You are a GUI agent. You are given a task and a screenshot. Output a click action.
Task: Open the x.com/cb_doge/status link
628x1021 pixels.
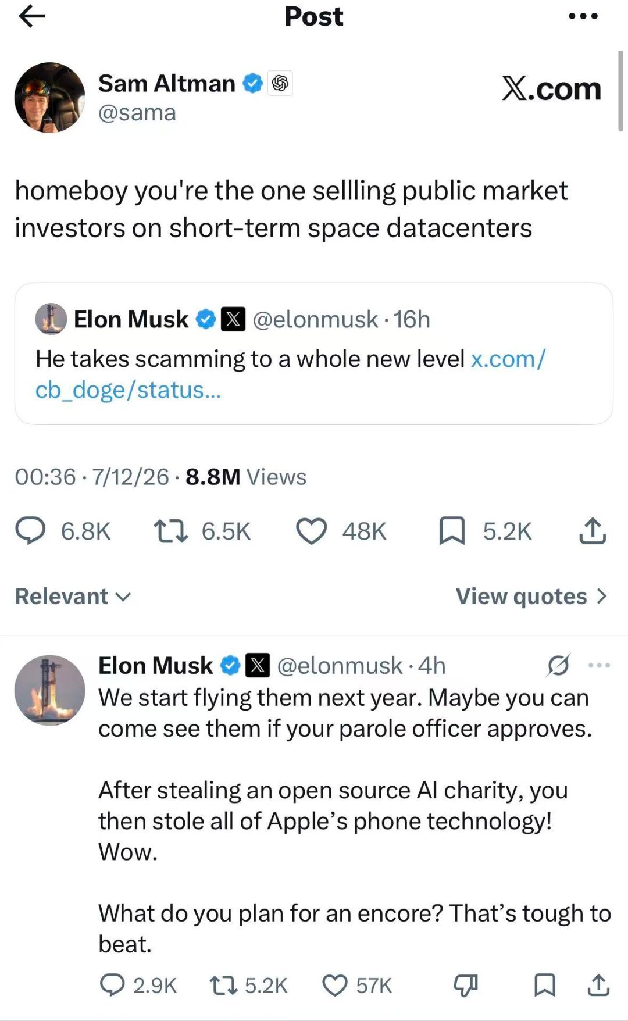point(290,374)
